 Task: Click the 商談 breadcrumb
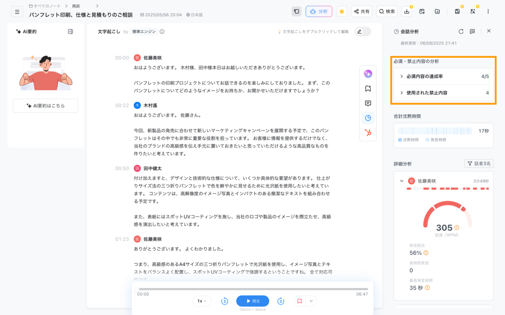point(76,6)
